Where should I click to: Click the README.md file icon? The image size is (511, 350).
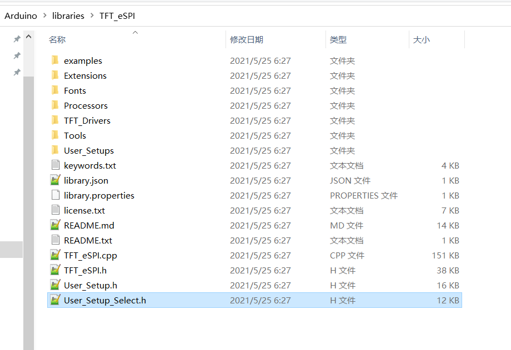point(56,225)
